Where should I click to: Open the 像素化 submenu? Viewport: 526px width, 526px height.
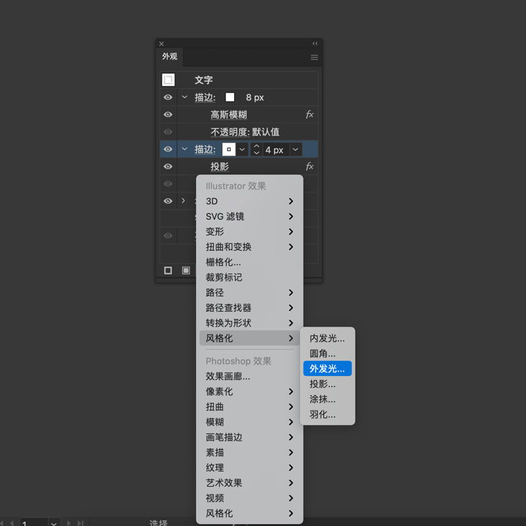pyautogui.click(x=250, y=391)
